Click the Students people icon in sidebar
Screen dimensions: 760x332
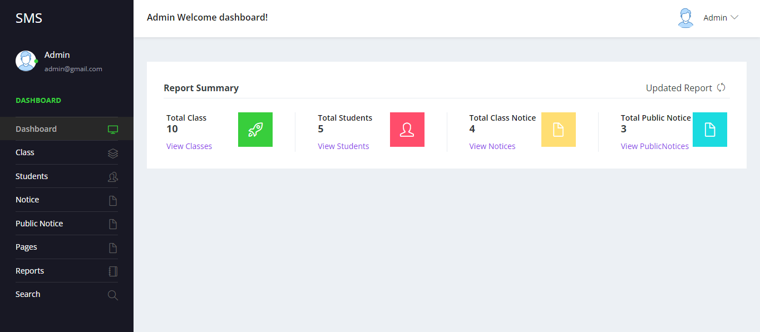pyautogui.click(x=113, y=176)
